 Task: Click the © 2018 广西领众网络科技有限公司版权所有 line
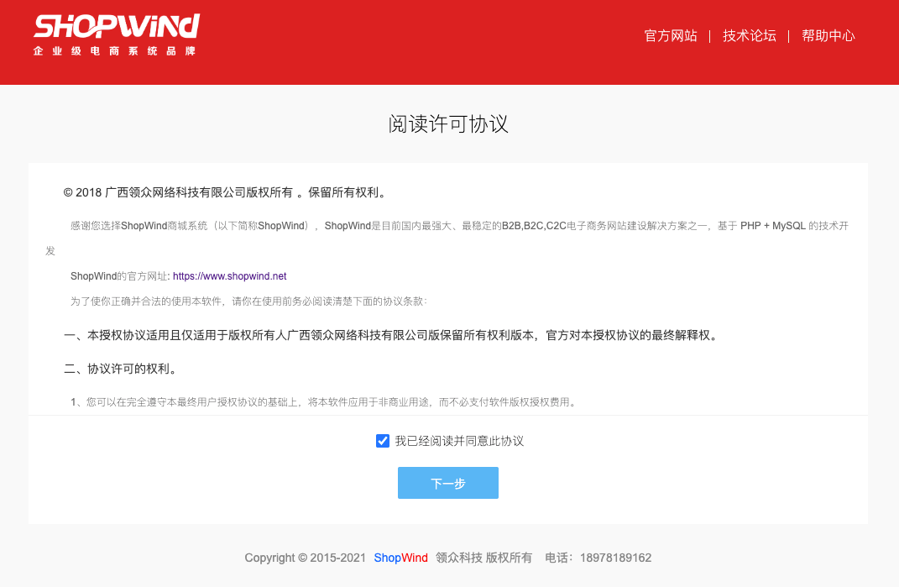coord(224,193)
